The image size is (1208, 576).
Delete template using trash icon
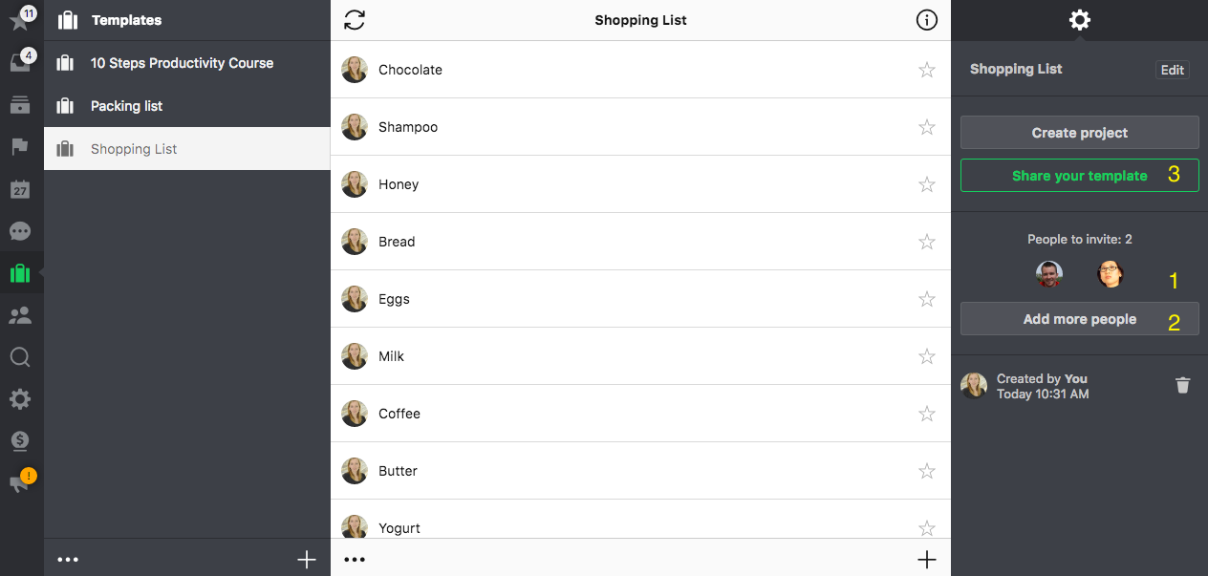coord(1183,385)
